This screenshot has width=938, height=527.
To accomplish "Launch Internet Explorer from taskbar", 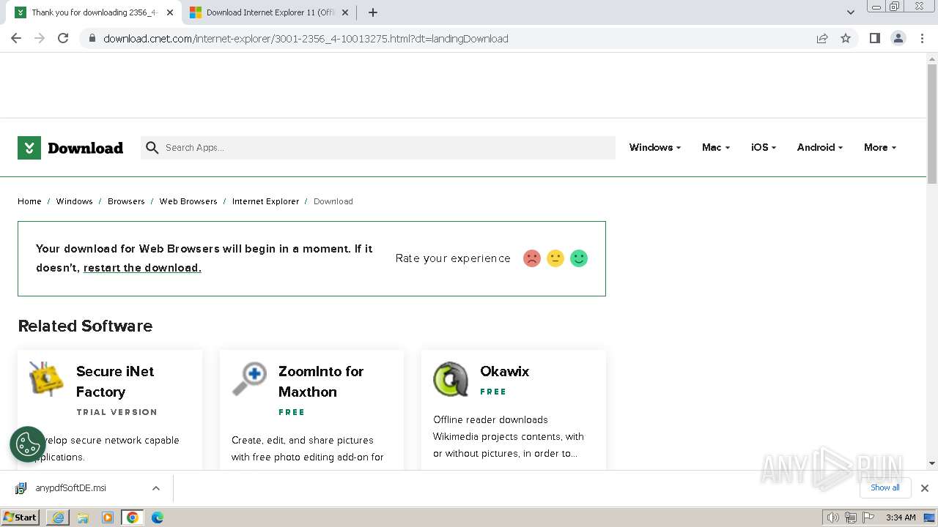I will [58, 517].
